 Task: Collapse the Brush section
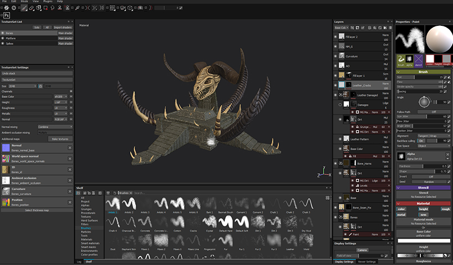[398, 71]
